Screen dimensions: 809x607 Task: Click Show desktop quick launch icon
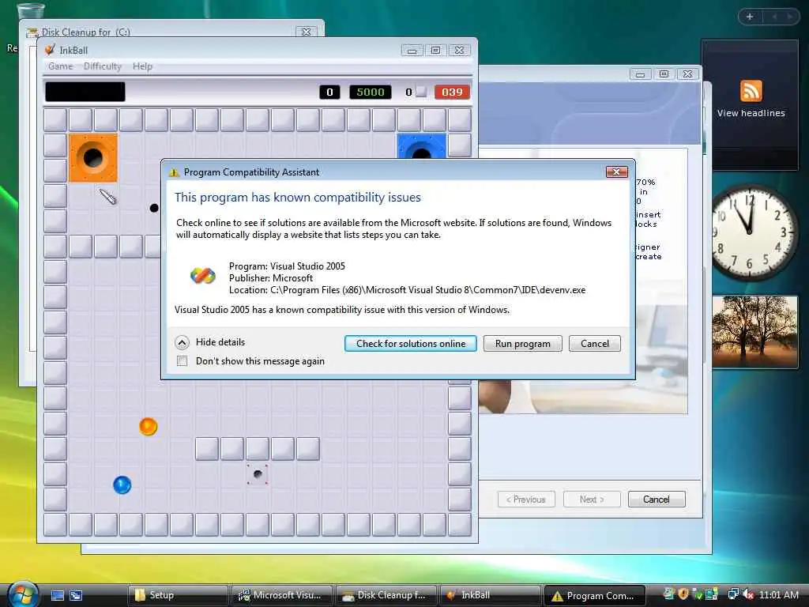(x=58, y=595)
